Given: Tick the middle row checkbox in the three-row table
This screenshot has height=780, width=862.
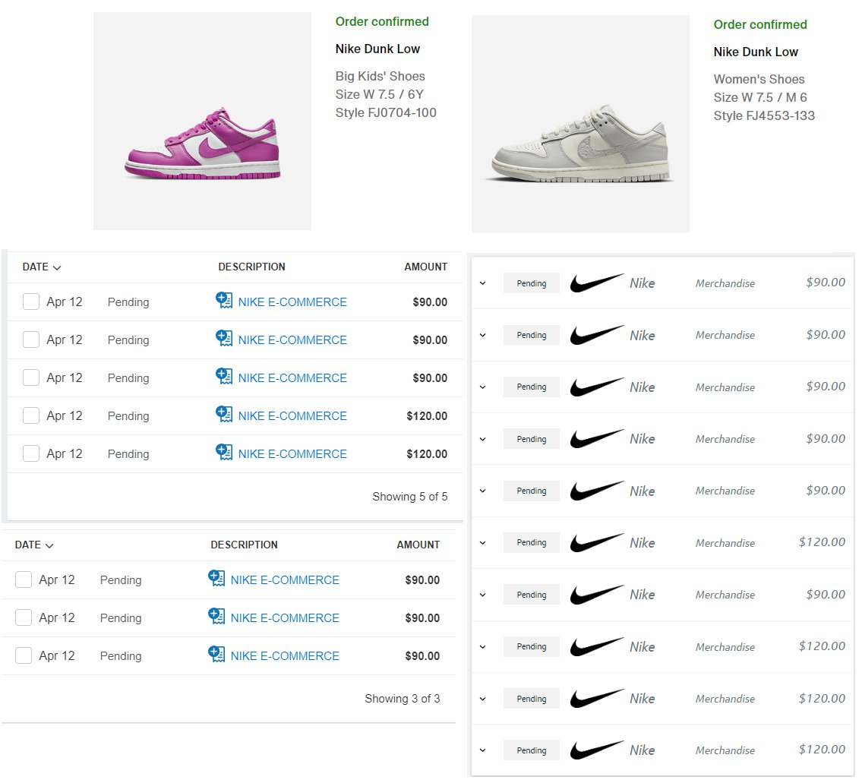Looking at the screenshot, I should [x=23, y=617].
